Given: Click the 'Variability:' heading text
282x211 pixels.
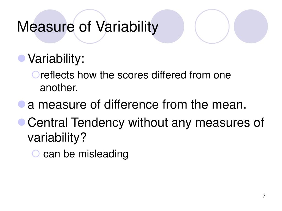Looking at the screenshot, I should click(56, 59).
